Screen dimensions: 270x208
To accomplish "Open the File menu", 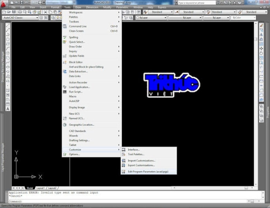I will point(13,7).
